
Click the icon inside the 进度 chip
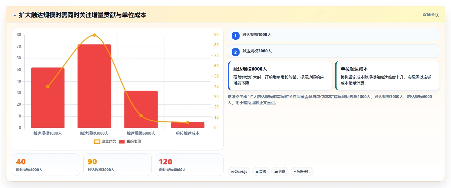(276, 172)
